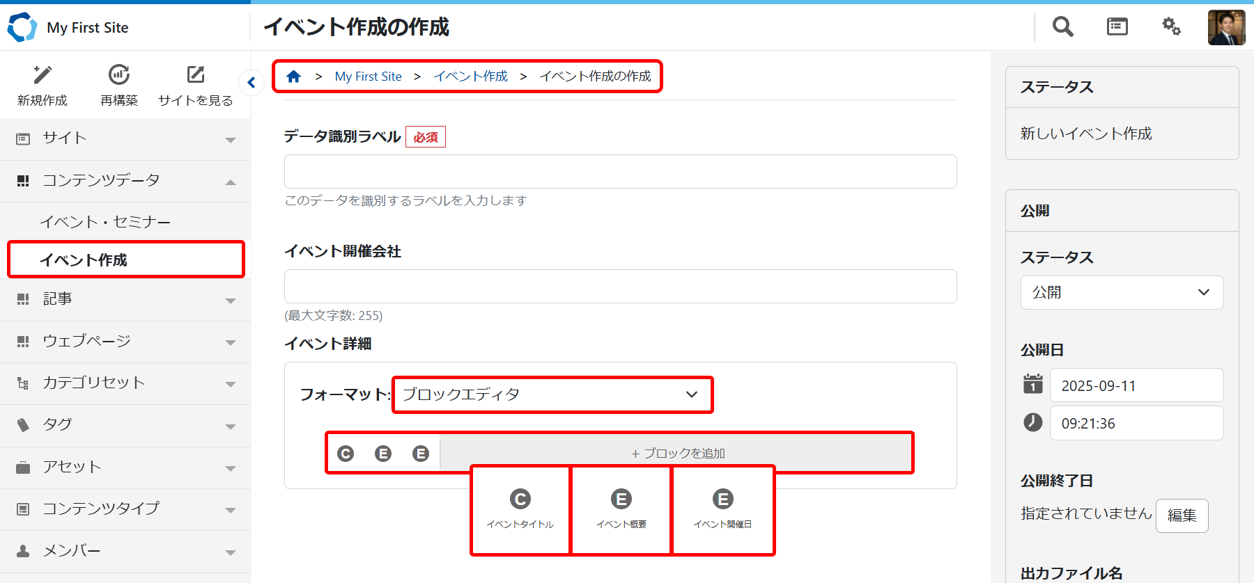Click the 編集 button for 公開終了日
The width and height of the screenshot is (1254, 583).
click(x=1182, y=516)
